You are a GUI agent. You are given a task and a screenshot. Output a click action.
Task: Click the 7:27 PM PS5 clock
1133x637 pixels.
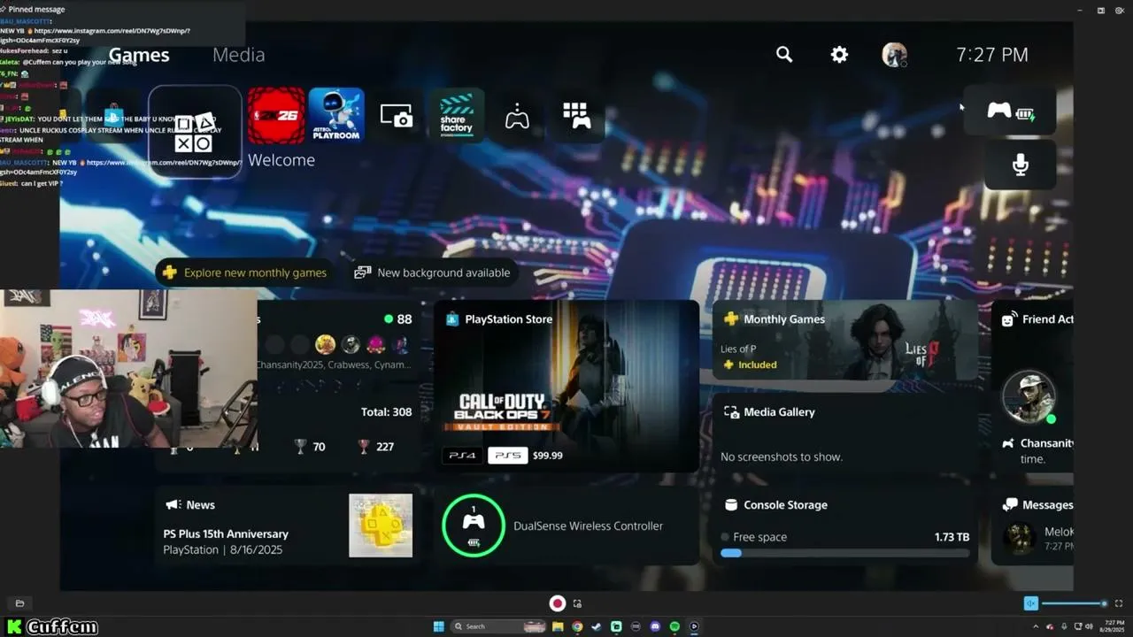[992, 55]
